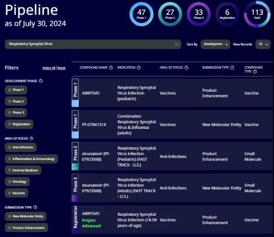Click sisunatovir in the Phase 3 row
The width and height of the screenshot is (274, 237).
click(96, 188)
